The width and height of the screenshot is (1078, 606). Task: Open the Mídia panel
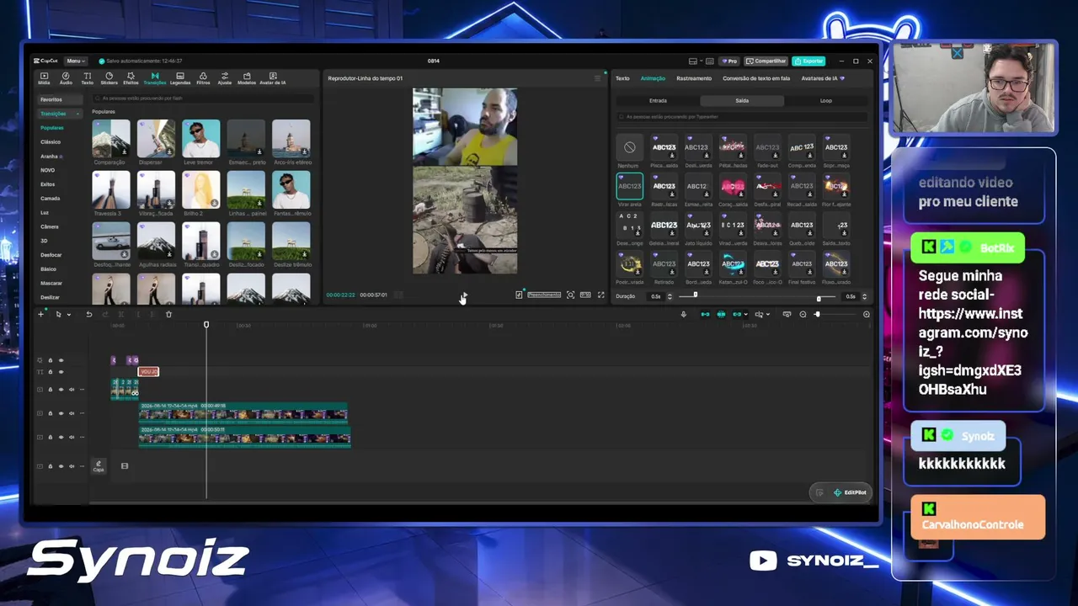pyautogui.click(x=44, y=78)
